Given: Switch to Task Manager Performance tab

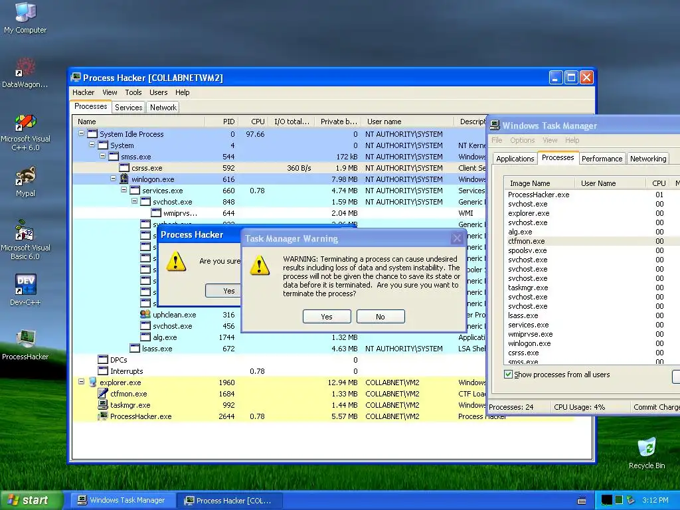Looking at the screenshot, I should pyautogui.click(x=602, y=159).
